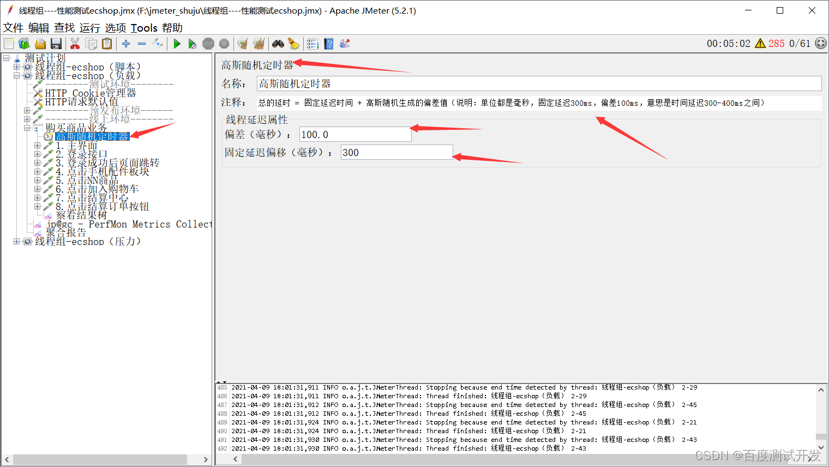Collapse the 测试计划 root node

(6, 58)
